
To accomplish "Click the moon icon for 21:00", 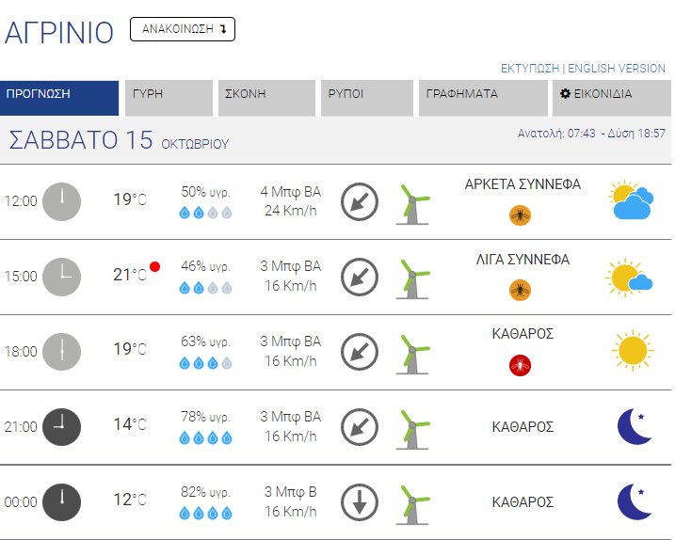I will tap(634, 426).
